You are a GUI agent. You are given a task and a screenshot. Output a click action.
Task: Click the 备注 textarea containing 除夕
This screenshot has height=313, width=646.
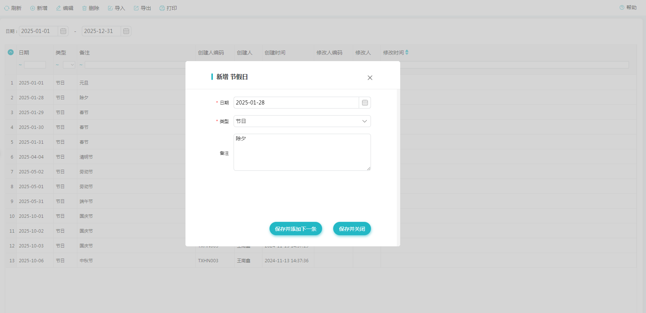point(302,152)
